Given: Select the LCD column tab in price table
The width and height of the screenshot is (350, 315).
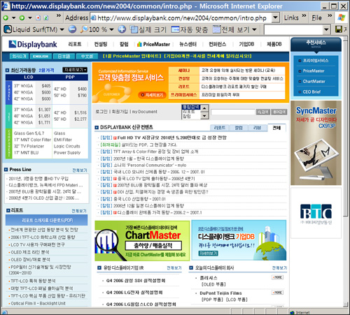Looking at the screenshot, I should click(29, 78).
